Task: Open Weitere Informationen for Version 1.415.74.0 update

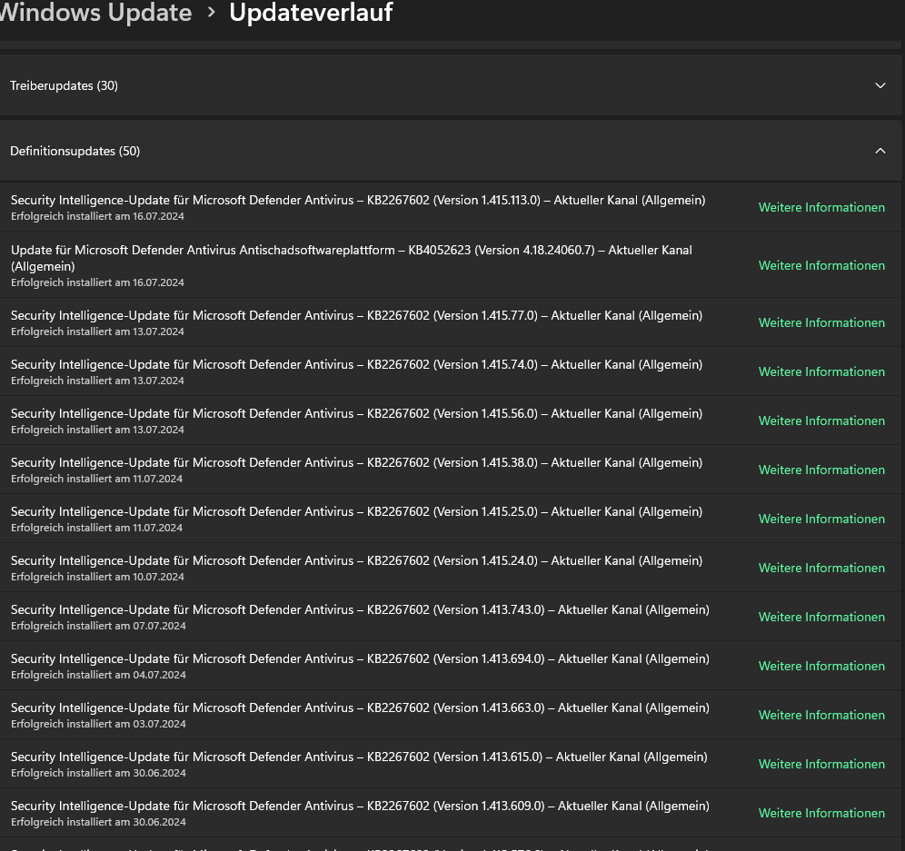Action: click(821, 371)
